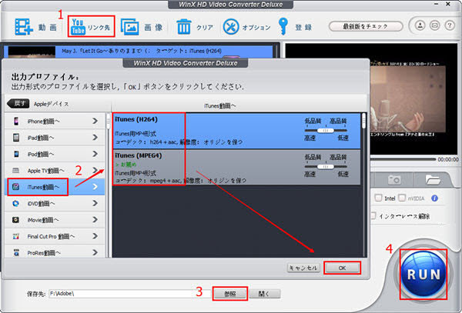
Task: Click the iPod device icon
Action: (16, 154)
